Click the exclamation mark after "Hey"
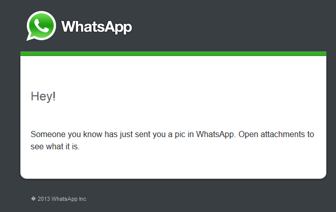The width and height of the screenshot is (336, 212). tap(54, 96)
